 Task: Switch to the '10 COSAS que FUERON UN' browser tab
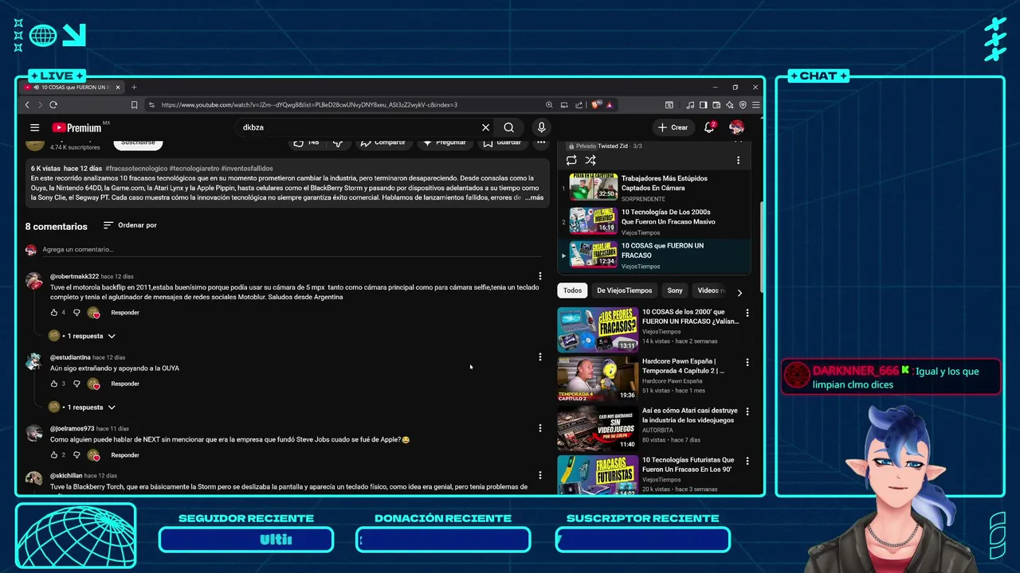[72, 88]
